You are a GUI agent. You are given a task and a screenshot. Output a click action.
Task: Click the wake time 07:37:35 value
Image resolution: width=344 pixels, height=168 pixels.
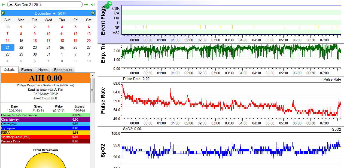click(x=58, y=111)
